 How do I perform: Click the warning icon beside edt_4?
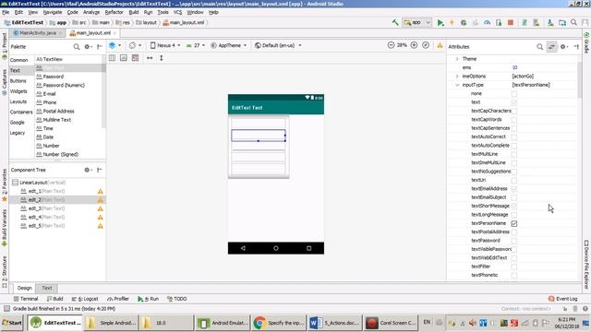pyautogui.click(x=101, y=218)
